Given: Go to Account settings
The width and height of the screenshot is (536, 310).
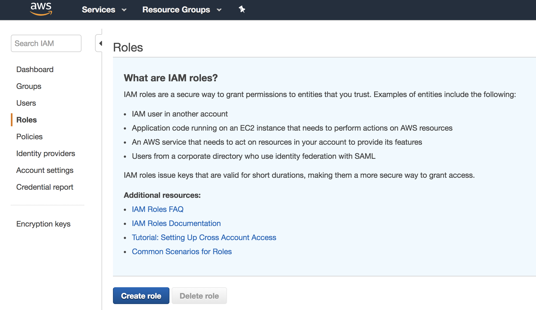Looking at the screenshot, I should 45,170.
